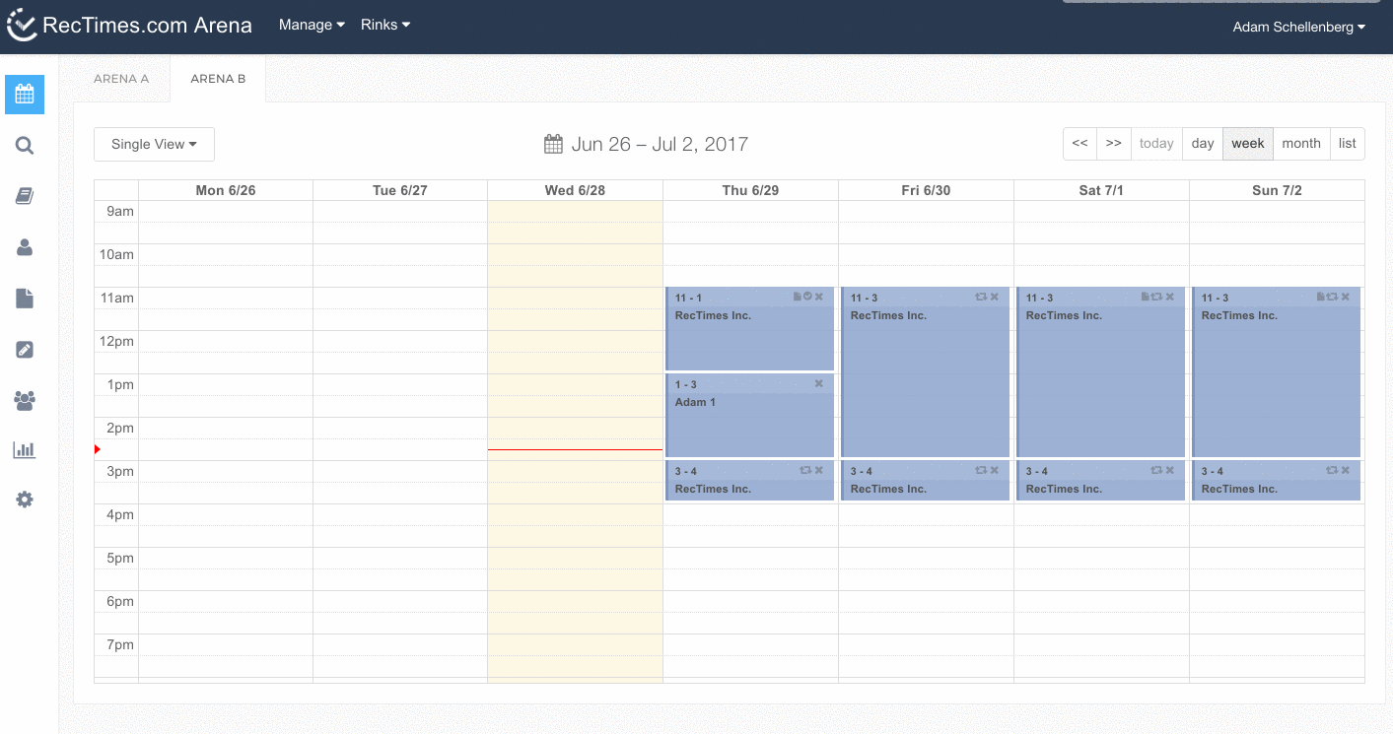Screen dimensions: 1393x734
Task: Go to the next week with >> button
Action: [x=1113, y=144]
